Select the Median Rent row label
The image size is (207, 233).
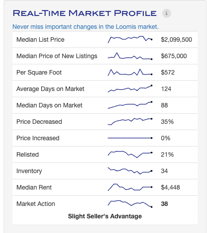click(x=34, y=187)
